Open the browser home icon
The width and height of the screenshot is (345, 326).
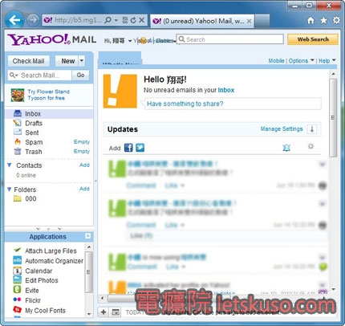tap(310, 20)
